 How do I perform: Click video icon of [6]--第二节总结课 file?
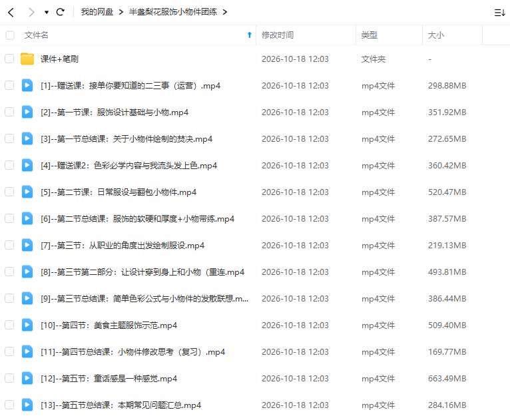pyautogui.click(x=27, y=219)
